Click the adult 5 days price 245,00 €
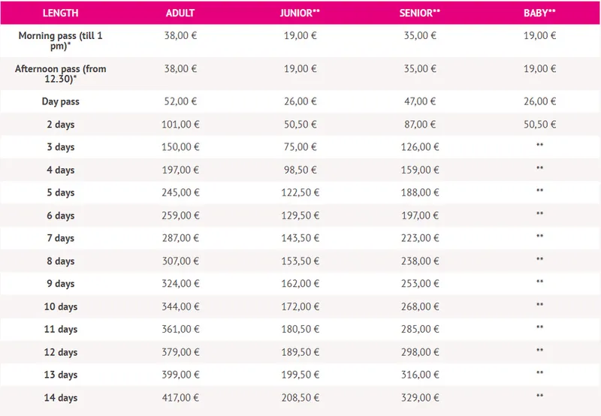 180,192
